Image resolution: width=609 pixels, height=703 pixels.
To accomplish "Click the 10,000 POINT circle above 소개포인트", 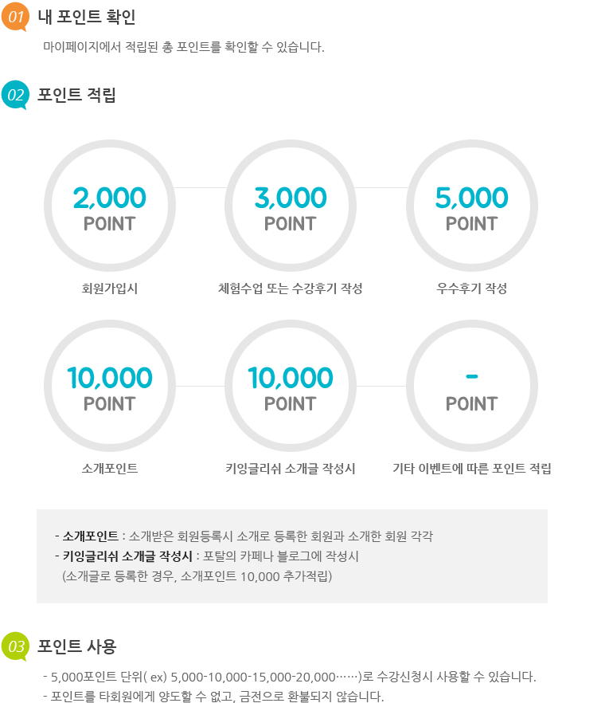I will pyautogui.click(x=110, y=386).
